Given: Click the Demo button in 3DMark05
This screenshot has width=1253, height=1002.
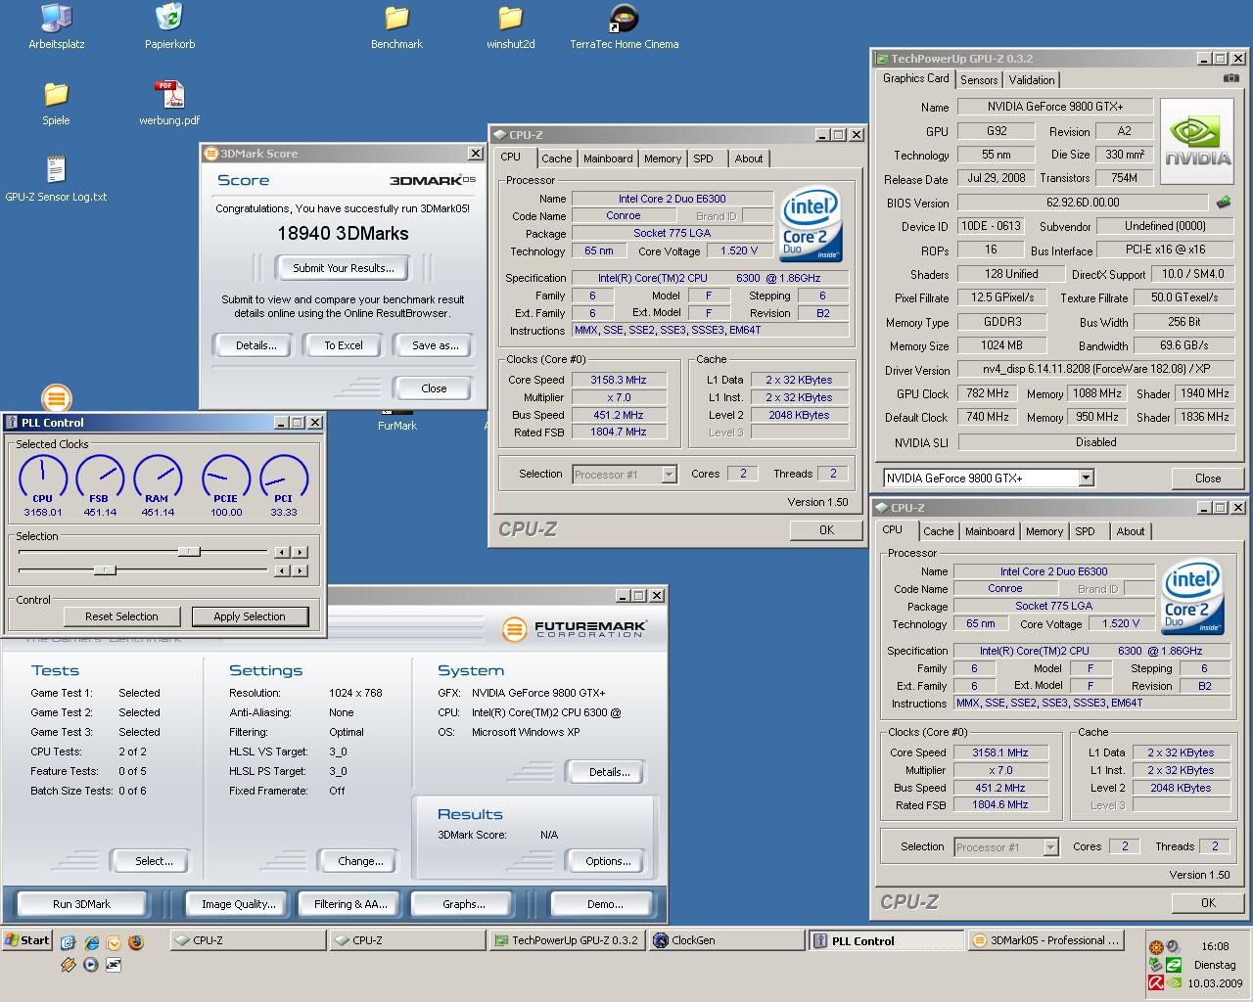Looking at the screenshot, I should click(x=604, y=904).
